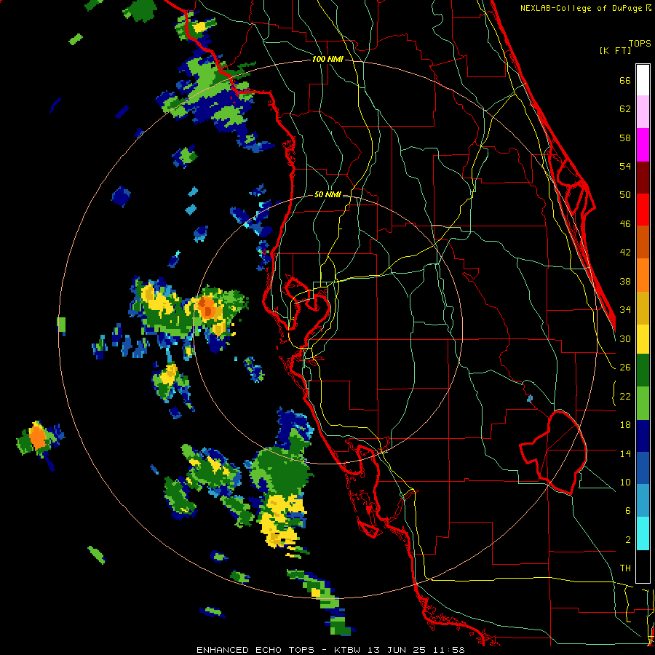This screenshot has height=655, width=655.
Task: Pick the bright orange legend swatch
Action: click(643, 275)
